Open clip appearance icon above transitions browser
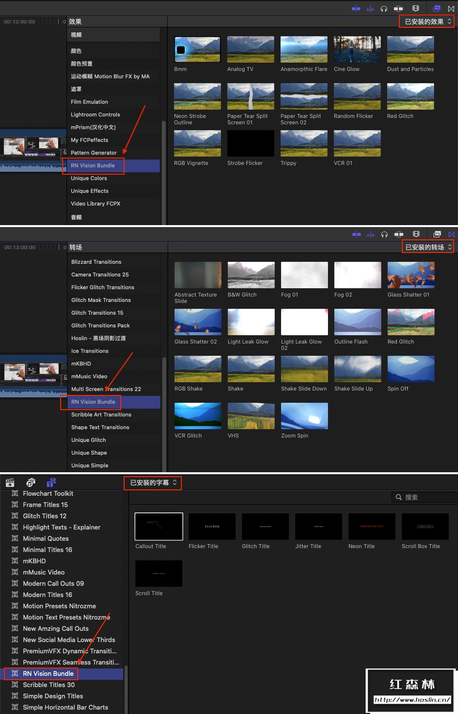The image size is (458, 714). pyautogui.click(x=416, y=234)
